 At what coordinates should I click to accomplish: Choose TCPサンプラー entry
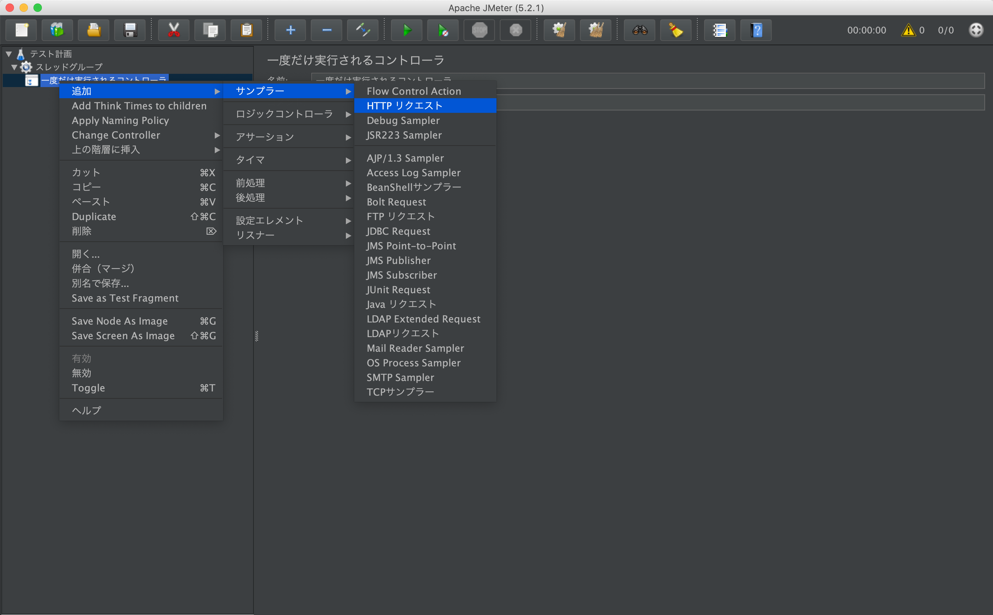(x=425, y=392)
